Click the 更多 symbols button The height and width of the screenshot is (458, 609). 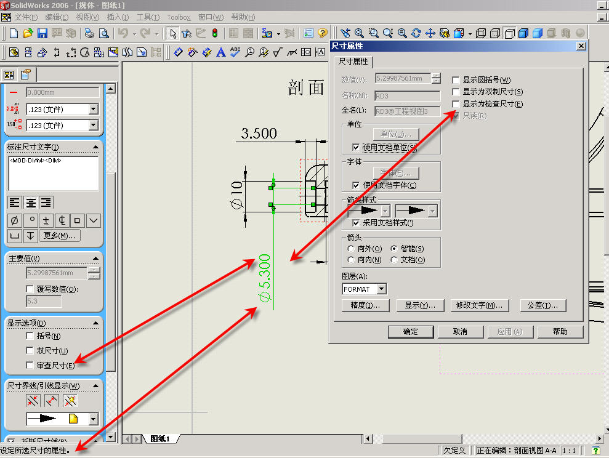click(x=60, y=235)
